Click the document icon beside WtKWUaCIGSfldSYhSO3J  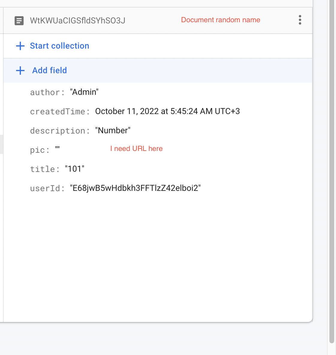click(x=19, y=21)
